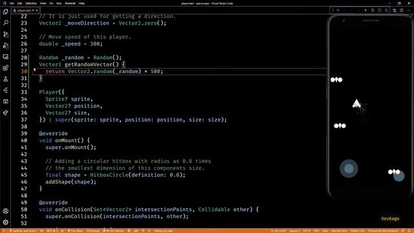This screenshot has height=233, width=414.
Task: Click the notifications bell in status bar
Action: pyautogui.click(x=409, y=231)
